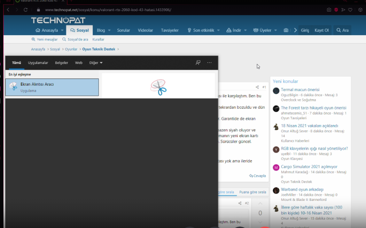Click Cevapla reply link on post #1
Screen dimensions: 366x228
[x=257, y=176]
